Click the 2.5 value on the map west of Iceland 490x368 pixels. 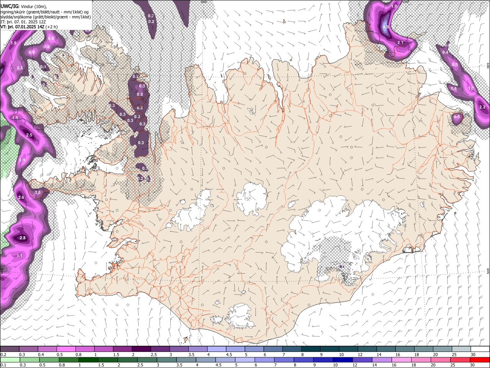[29, 135]
